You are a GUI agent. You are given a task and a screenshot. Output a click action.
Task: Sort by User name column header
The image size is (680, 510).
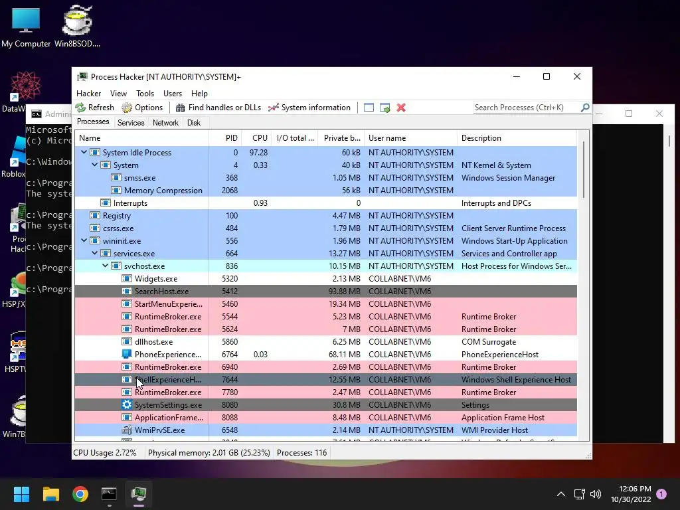pyautogui.click(x=410, y=138)
